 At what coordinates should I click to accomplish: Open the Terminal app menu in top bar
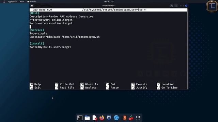tap(32, 2)
